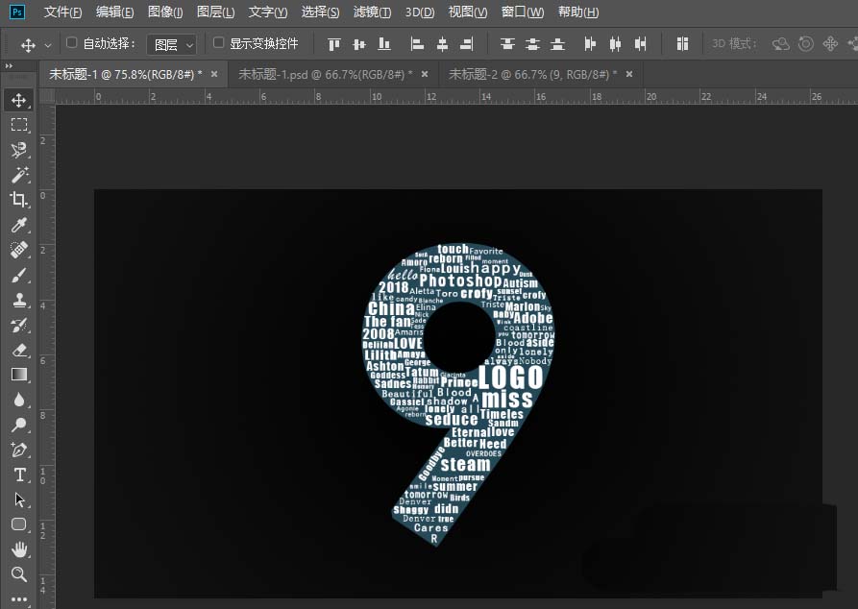
Task: Select the Healing Brush tool
Action: (19, 250)
